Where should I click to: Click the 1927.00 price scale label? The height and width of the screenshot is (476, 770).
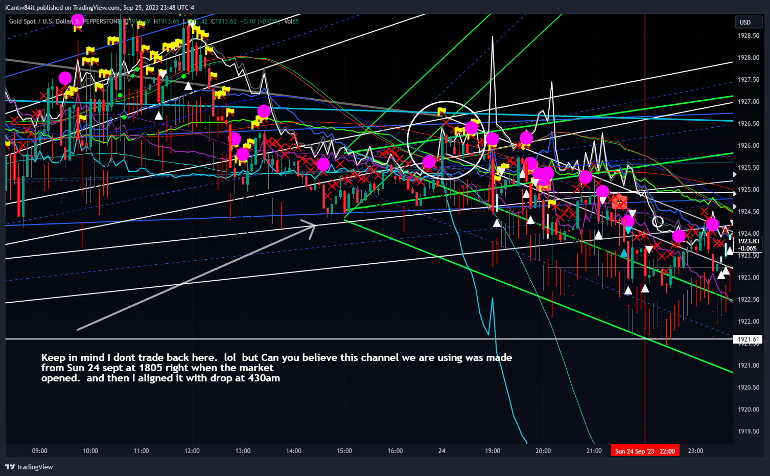click(749, 102)
